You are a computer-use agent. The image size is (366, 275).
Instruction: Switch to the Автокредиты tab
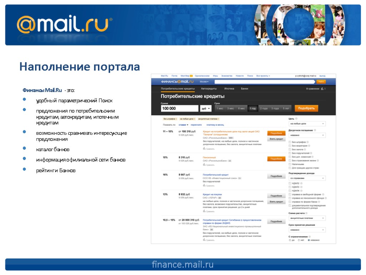click(x=209, y=89)
